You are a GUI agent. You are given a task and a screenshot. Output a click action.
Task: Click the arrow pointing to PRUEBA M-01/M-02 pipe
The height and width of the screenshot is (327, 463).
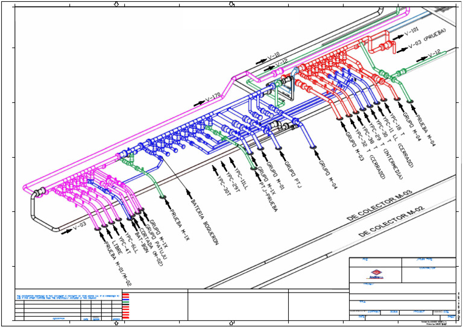tap(101, 235)
